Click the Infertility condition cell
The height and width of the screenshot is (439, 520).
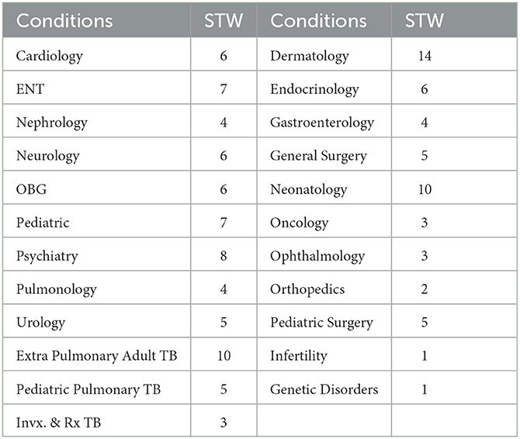coord(324,354)
